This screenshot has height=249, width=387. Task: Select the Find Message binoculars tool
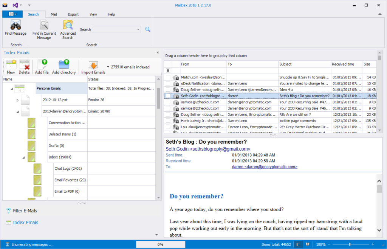15,28
